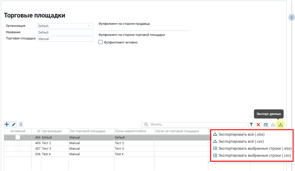Click the pencil edit icon
Screen dimensions: 295x171
[x=14, y=125]
